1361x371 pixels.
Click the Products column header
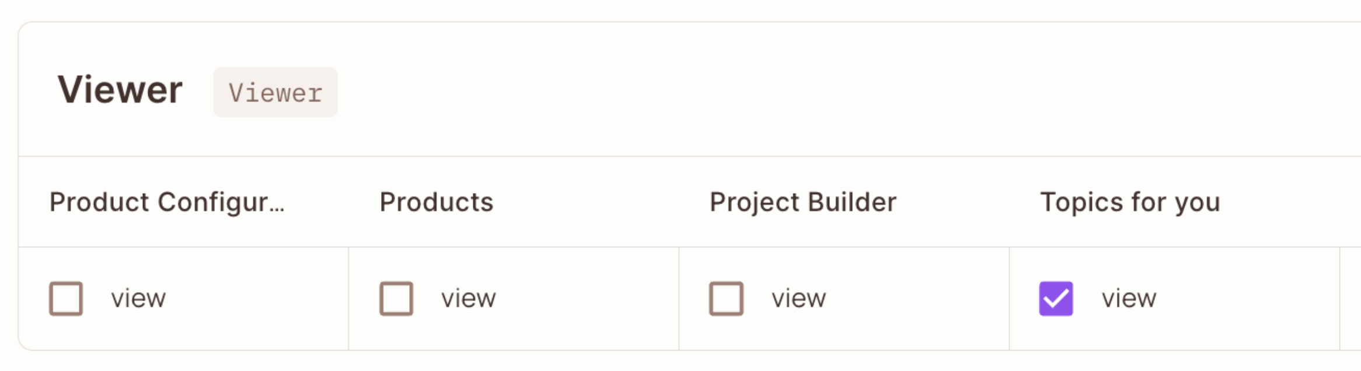[x=437, y=202]
